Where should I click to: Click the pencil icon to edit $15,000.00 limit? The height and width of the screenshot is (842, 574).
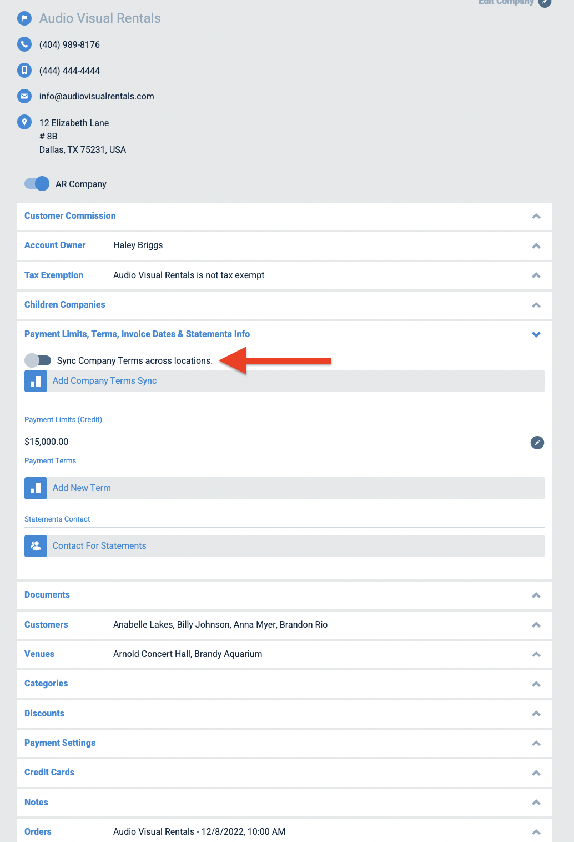pos(537,443)
